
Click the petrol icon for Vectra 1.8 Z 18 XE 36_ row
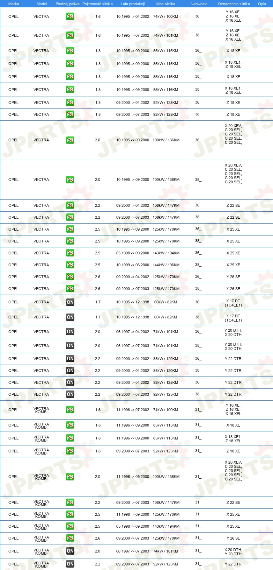coord(70,103)
